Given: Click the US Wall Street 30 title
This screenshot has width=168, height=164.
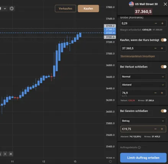Looking at the screenshot, I should point(146,4).
